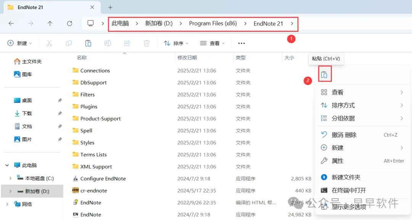412x220 pixels.
Task: Collapse the 此电脑 tree node
Action: coord(7,165)
